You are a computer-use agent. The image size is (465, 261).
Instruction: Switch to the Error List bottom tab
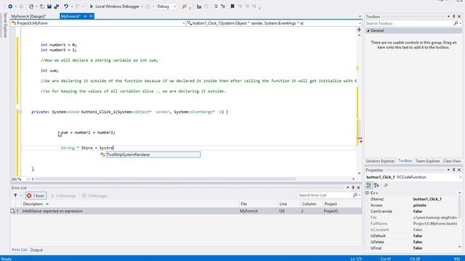coord(20,249)
